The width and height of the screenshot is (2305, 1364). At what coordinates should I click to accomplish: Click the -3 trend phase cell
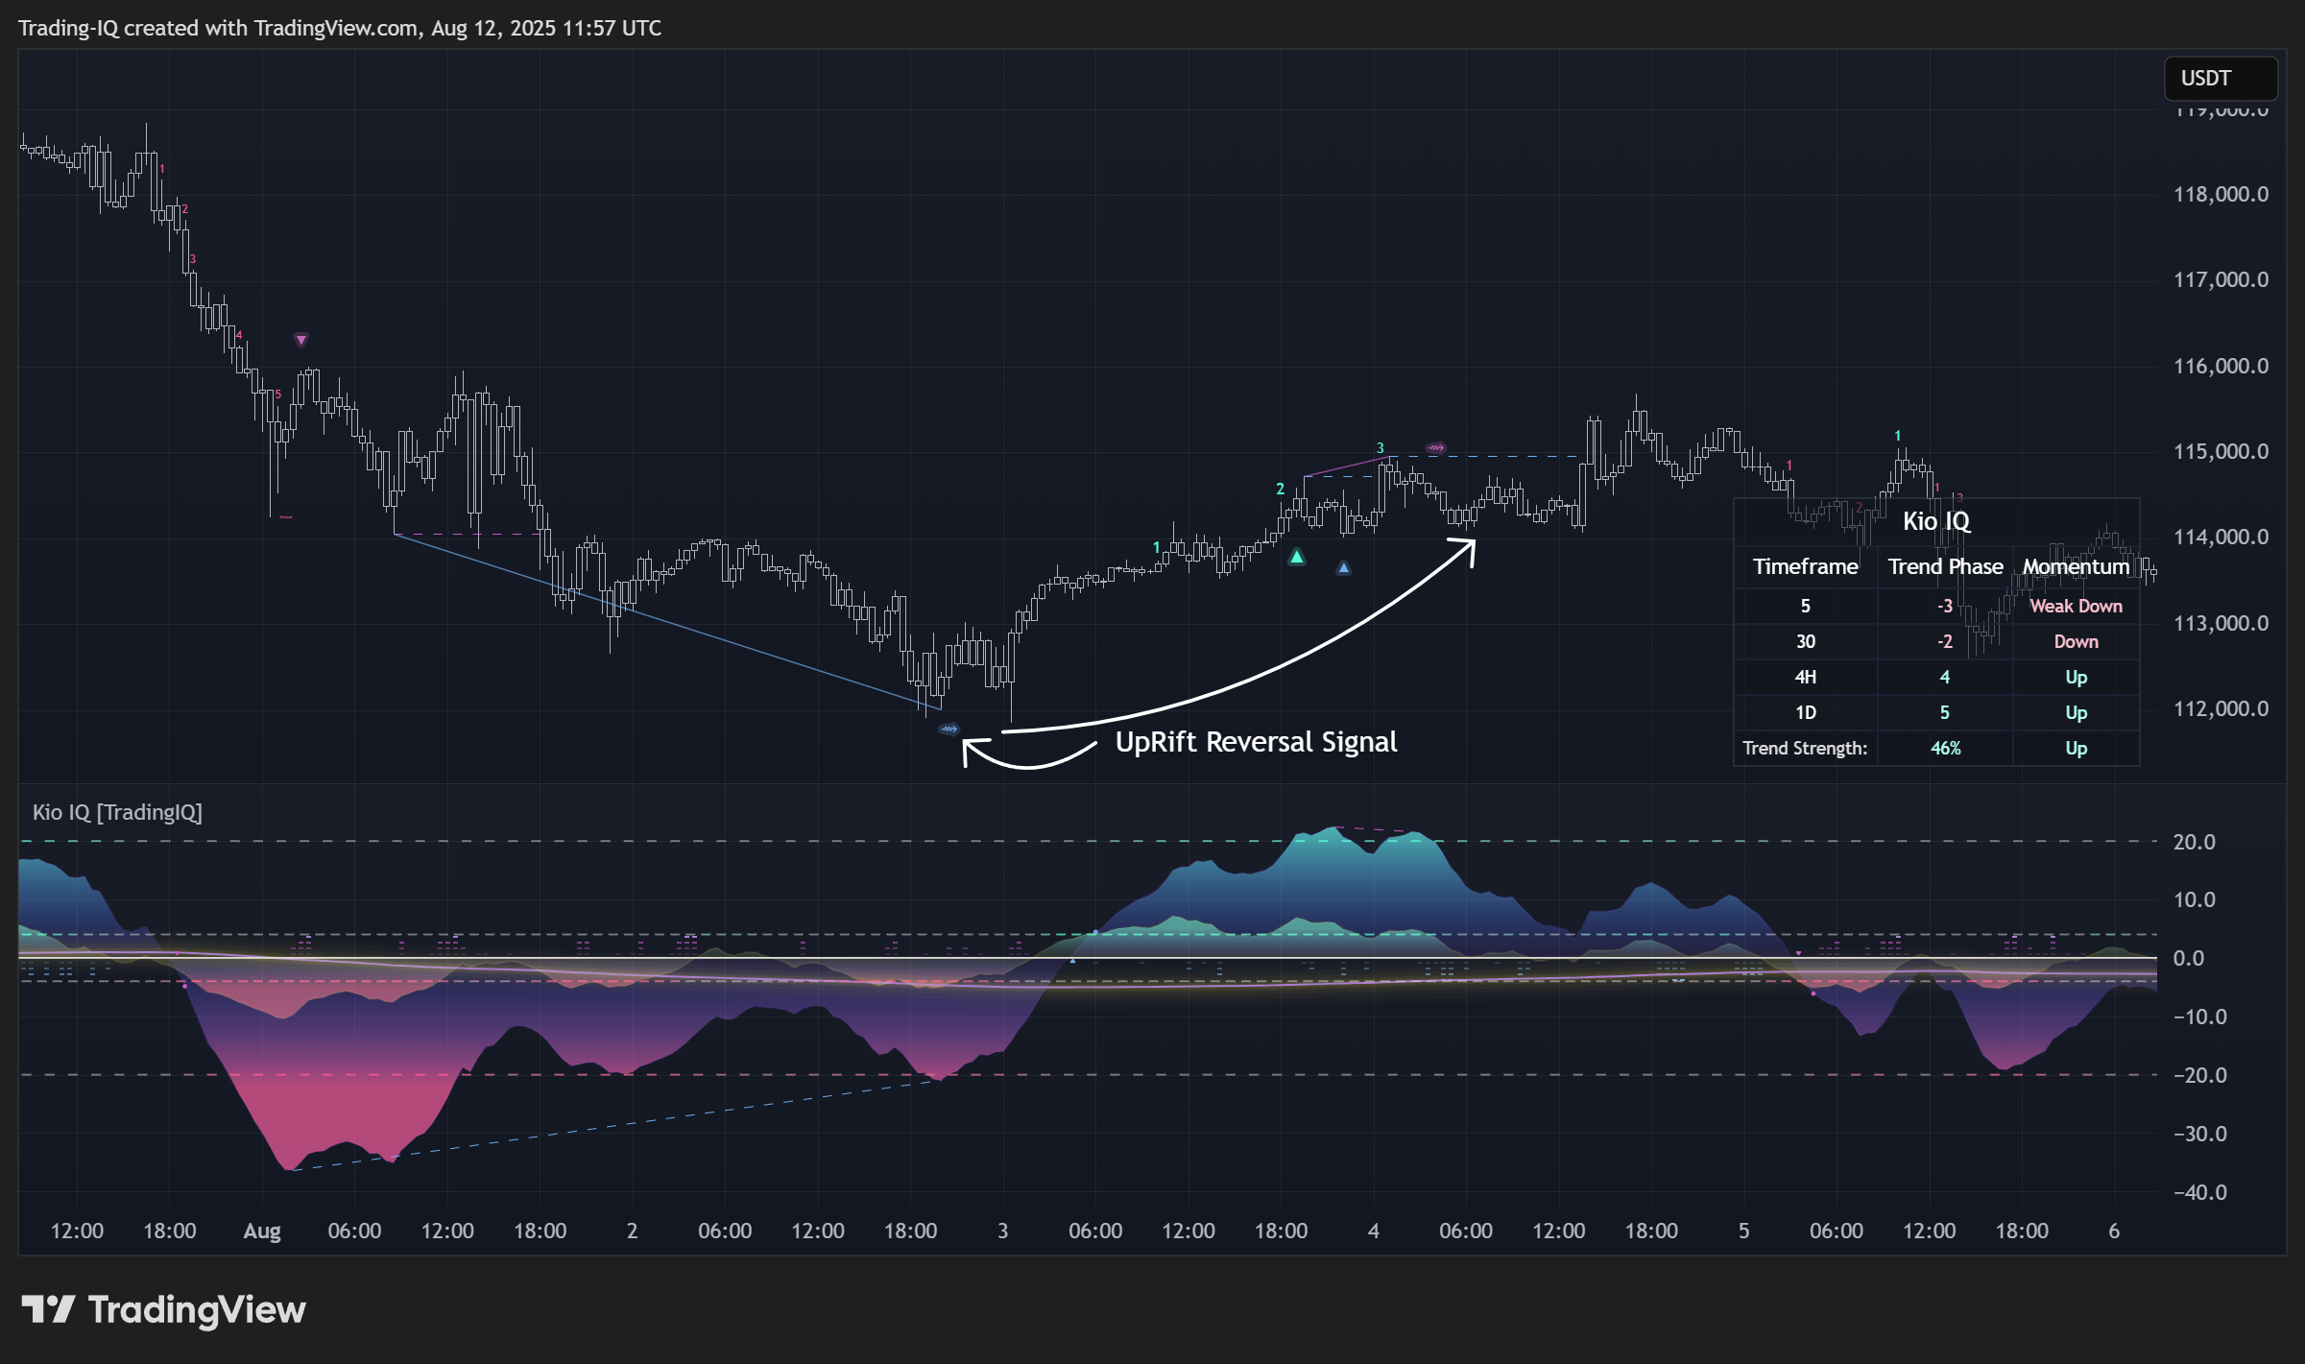click(x=1945, y=606)
